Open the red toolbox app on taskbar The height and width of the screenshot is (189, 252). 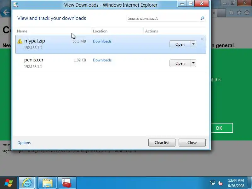point(67,183)
